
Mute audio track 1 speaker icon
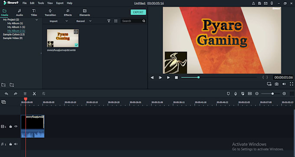tap(16, 144)
